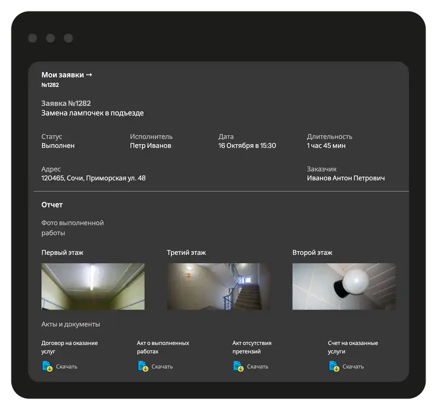Viewport: 437px width, 410px height.
Task: Click the third gray window control dot
Action: click(68, 38)
